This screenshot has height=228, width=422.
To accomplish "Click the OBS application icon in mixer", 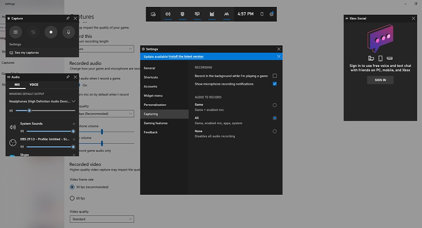I will pos(13,143).
